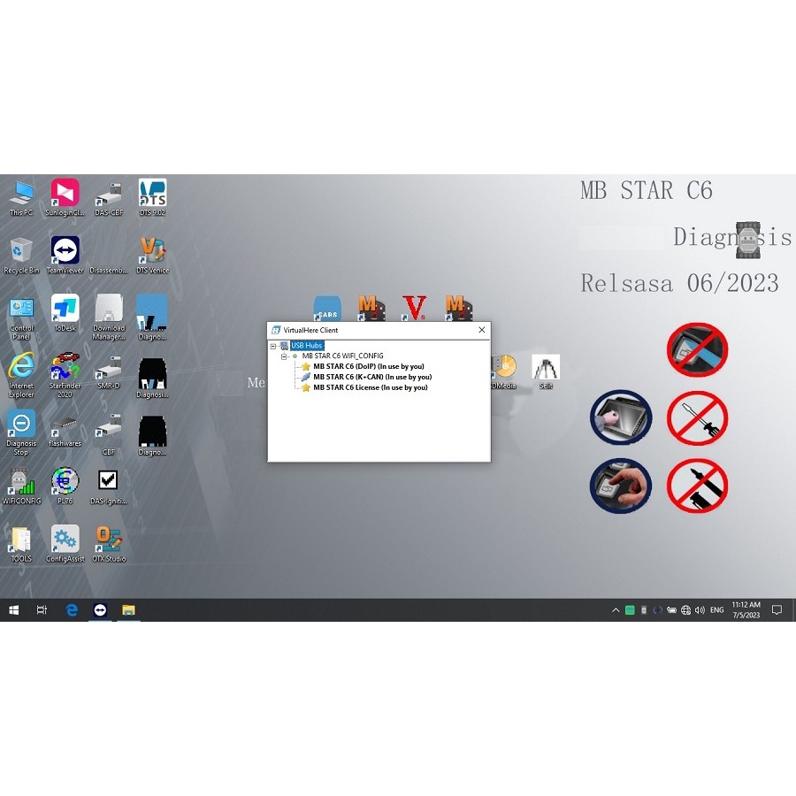
Task: Launch the DTS Venice shortcut
Action: (x=152, y=256)
